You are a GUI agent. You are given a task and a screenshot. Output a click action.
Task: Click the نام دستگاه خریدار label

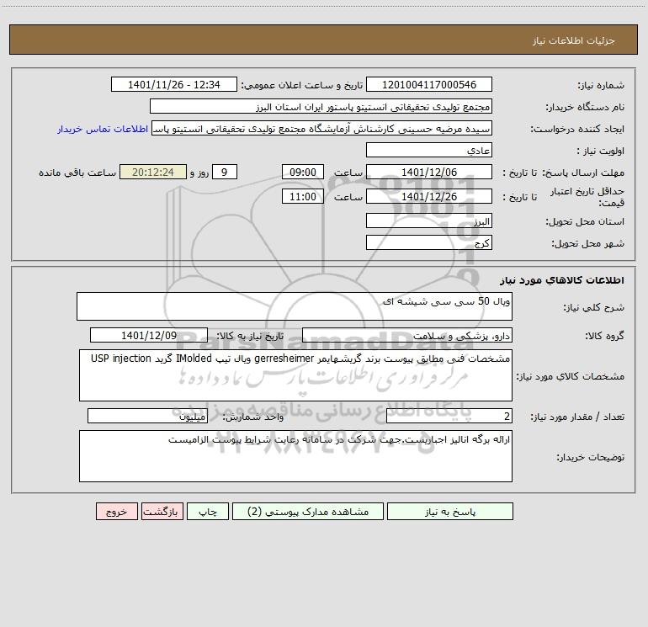click(x=585, y=107)
